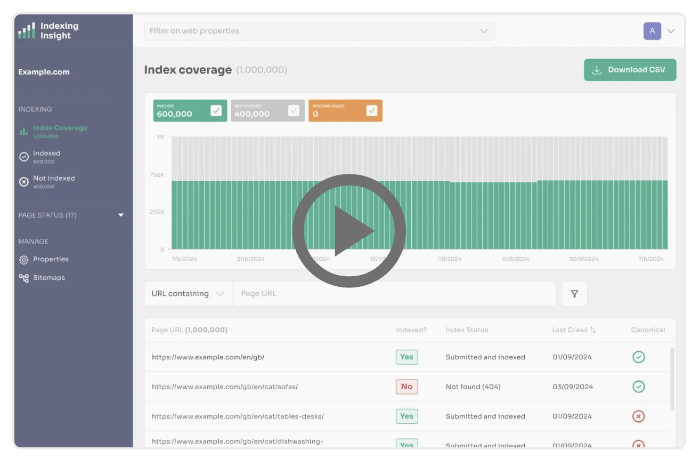Expand the account menu chevron
This screenshot has height=466, width=699.
point(671,31)
